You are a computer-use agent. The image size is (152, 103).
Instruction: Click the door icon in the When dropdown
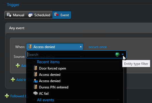[30, 47]
